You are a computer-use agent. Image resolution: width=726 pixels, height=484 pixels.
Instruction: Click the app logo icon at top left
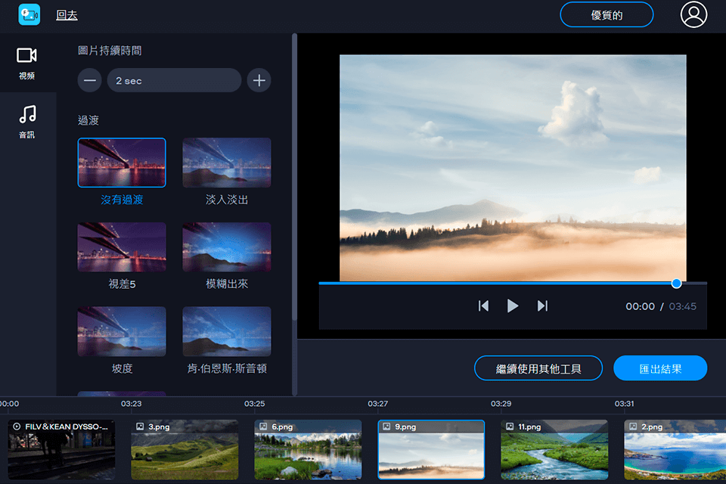(x=28, y=14)
